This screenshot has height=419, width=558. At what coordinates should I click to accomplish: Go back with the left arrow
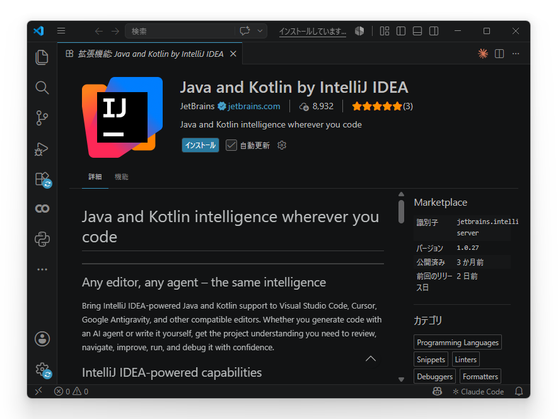pos(99,32)
